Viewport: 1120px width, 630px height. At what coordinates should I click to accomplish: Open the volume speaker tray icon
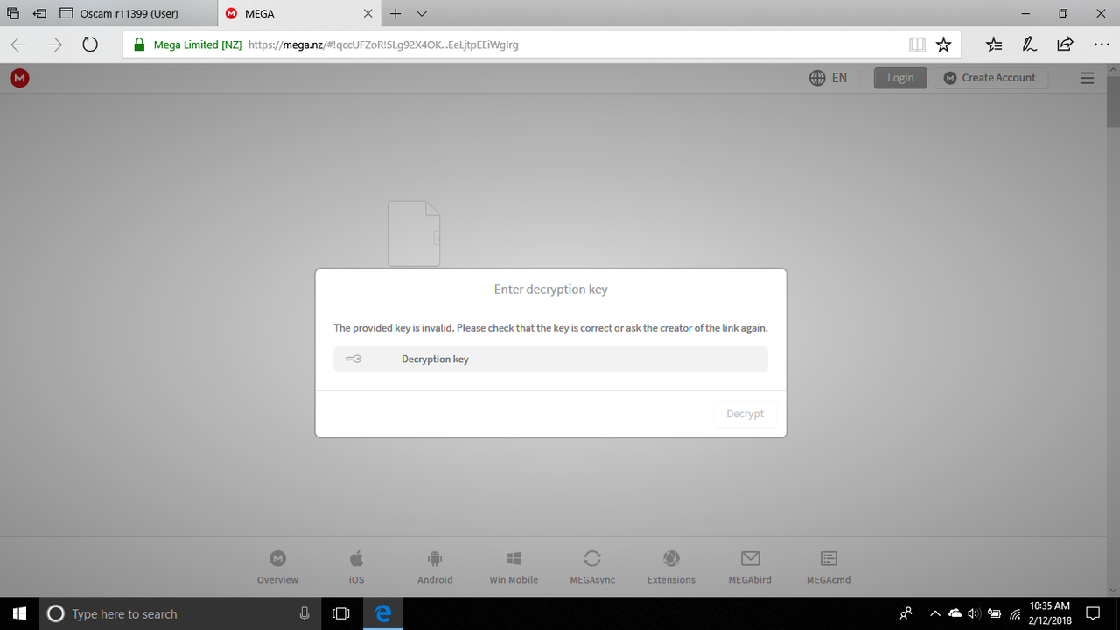tap(974, 613)
